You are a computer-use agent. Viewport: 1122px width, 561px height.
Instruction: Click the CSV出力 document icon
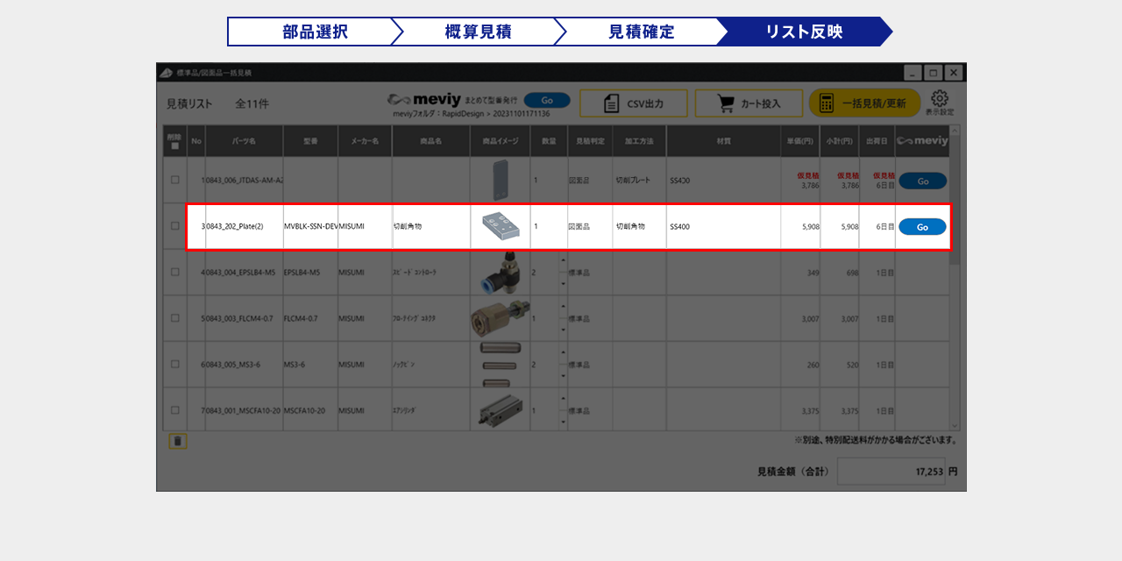pos(612,103)
